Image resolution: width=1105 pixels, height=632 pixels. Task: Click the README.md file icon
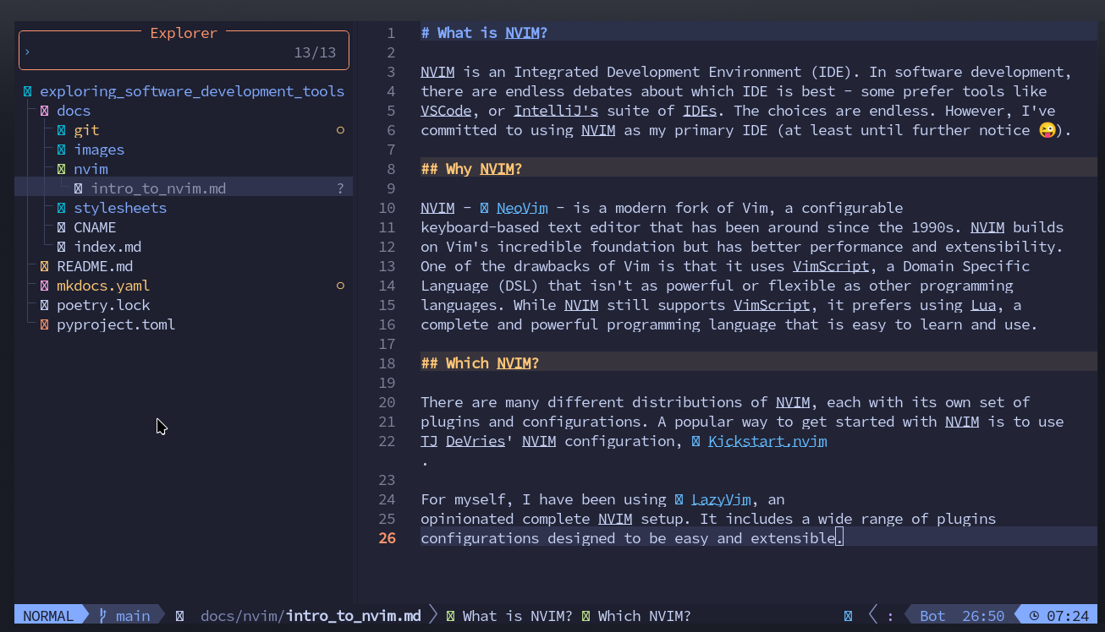click(44, 266)
